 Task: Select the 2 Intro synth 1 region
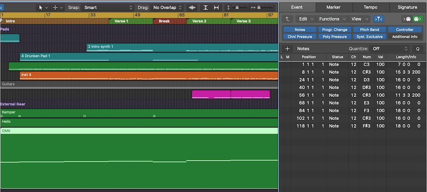coord(182,47)
